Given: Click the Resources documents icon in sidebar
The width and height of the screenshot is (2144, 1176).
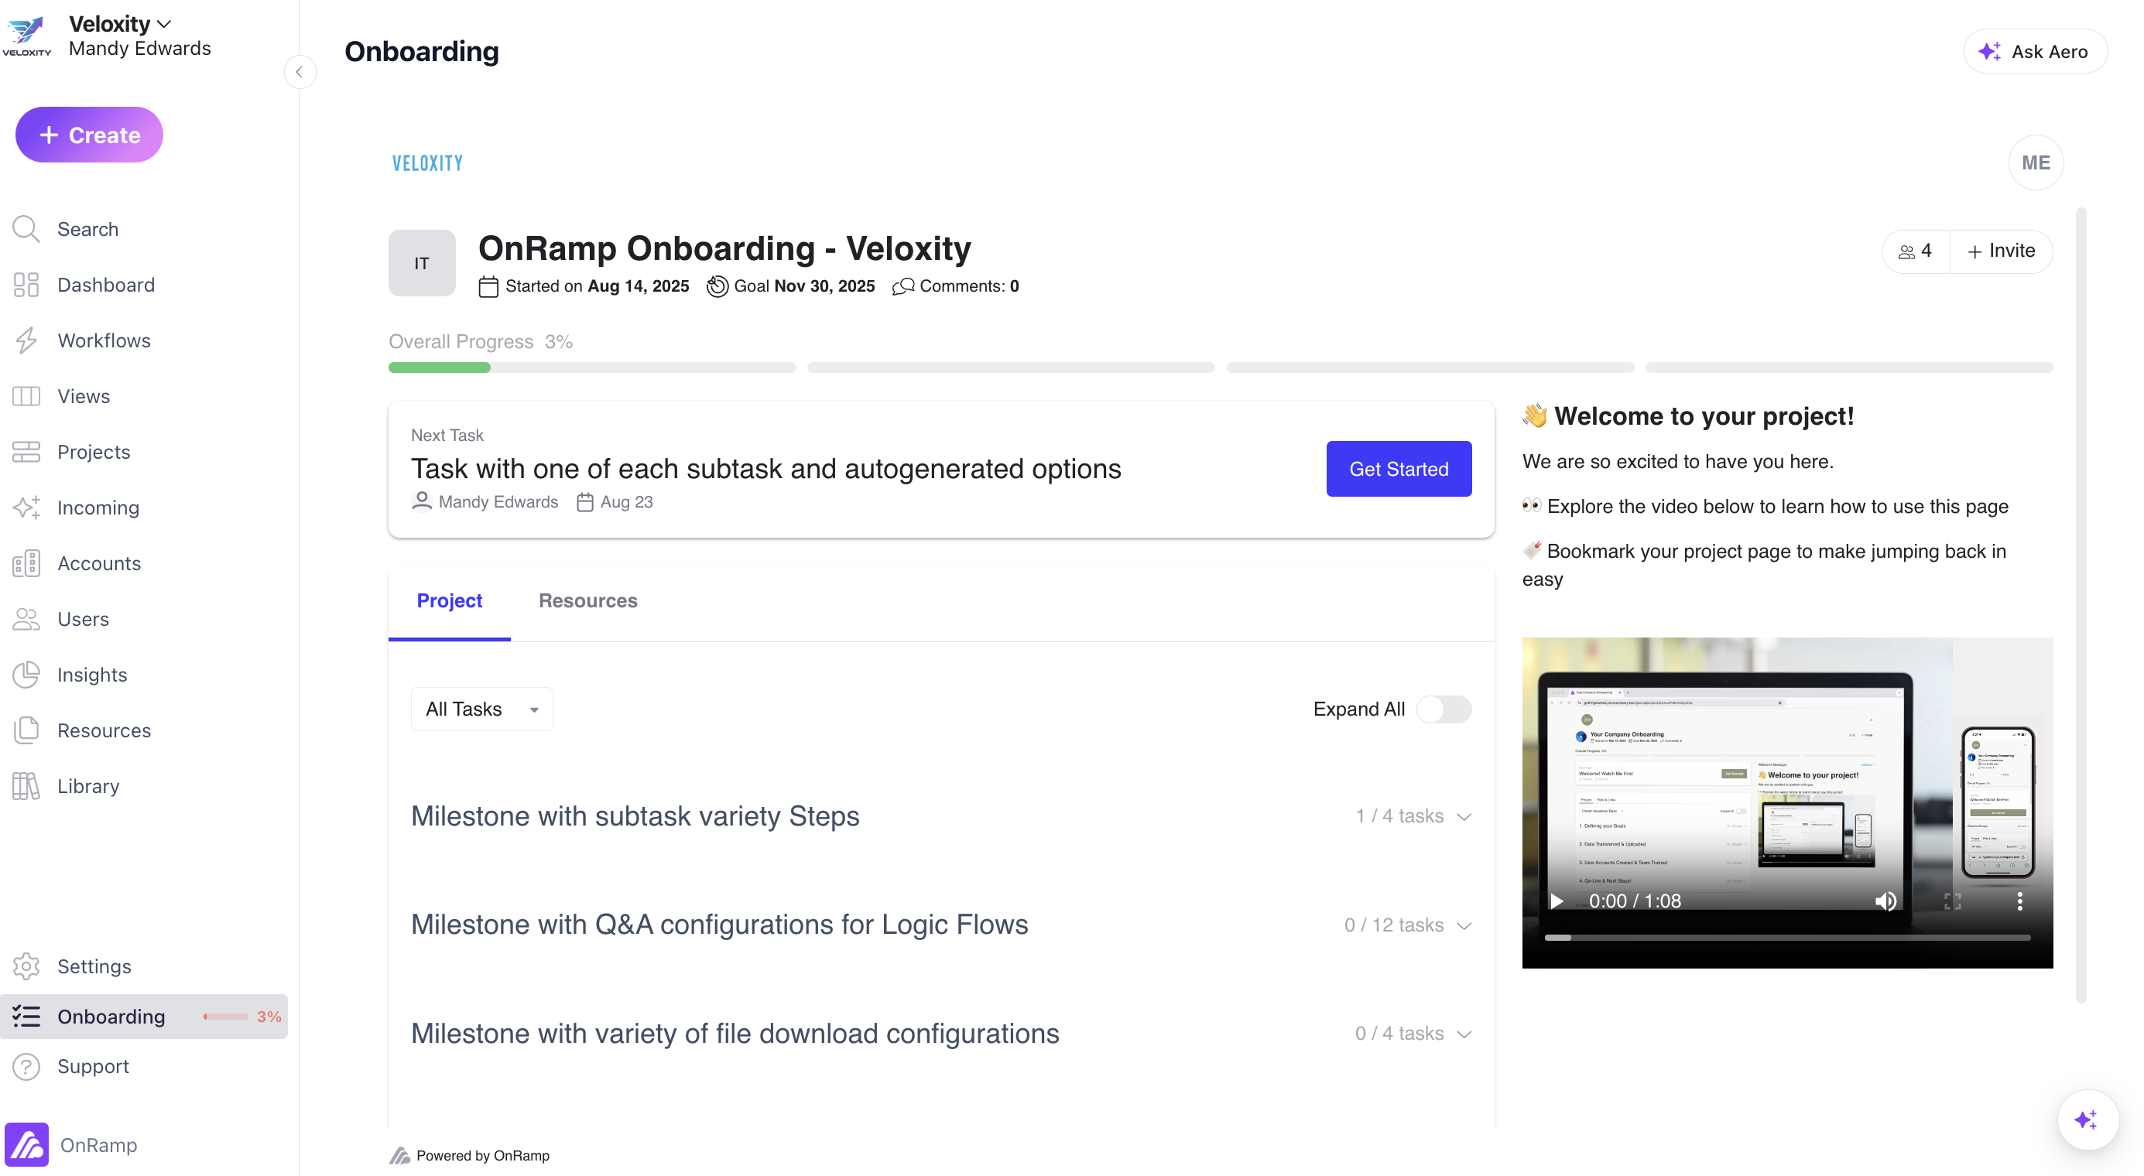Looking at the screenshot, I should point(26,730).
